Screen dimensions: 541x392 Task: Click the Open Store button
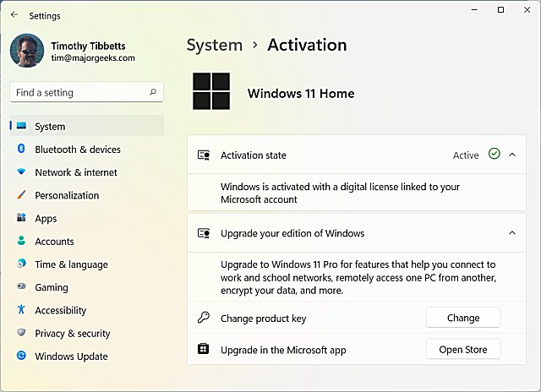[463, 349]
